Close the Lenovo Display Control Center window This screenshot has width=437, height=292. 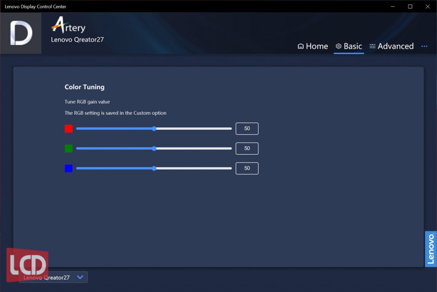428,6
